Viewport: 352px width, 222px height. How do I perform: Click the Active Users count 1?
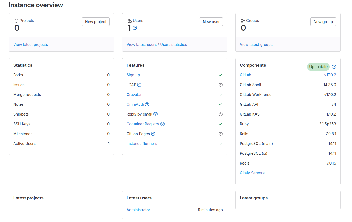[x=108, y=144]
